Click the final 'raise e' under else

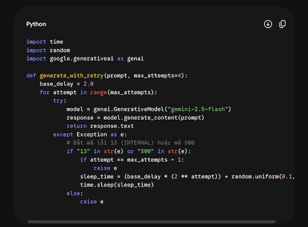pyautogui.click(x=92, y=202)
